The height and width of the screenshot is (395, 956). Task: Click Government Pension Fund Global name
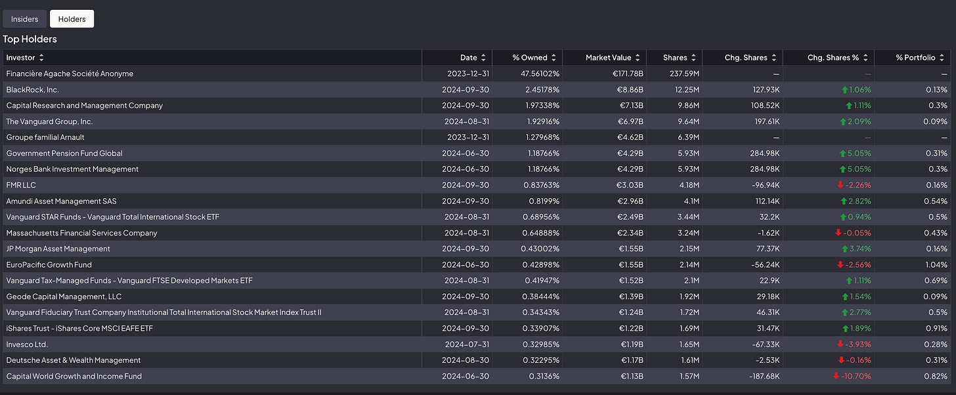tap(64, 154)
